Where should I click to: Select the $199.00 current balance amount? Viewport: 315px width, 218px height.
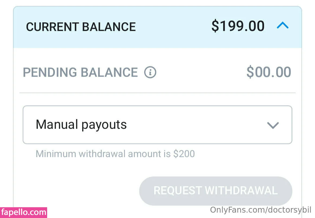point(238,26)
